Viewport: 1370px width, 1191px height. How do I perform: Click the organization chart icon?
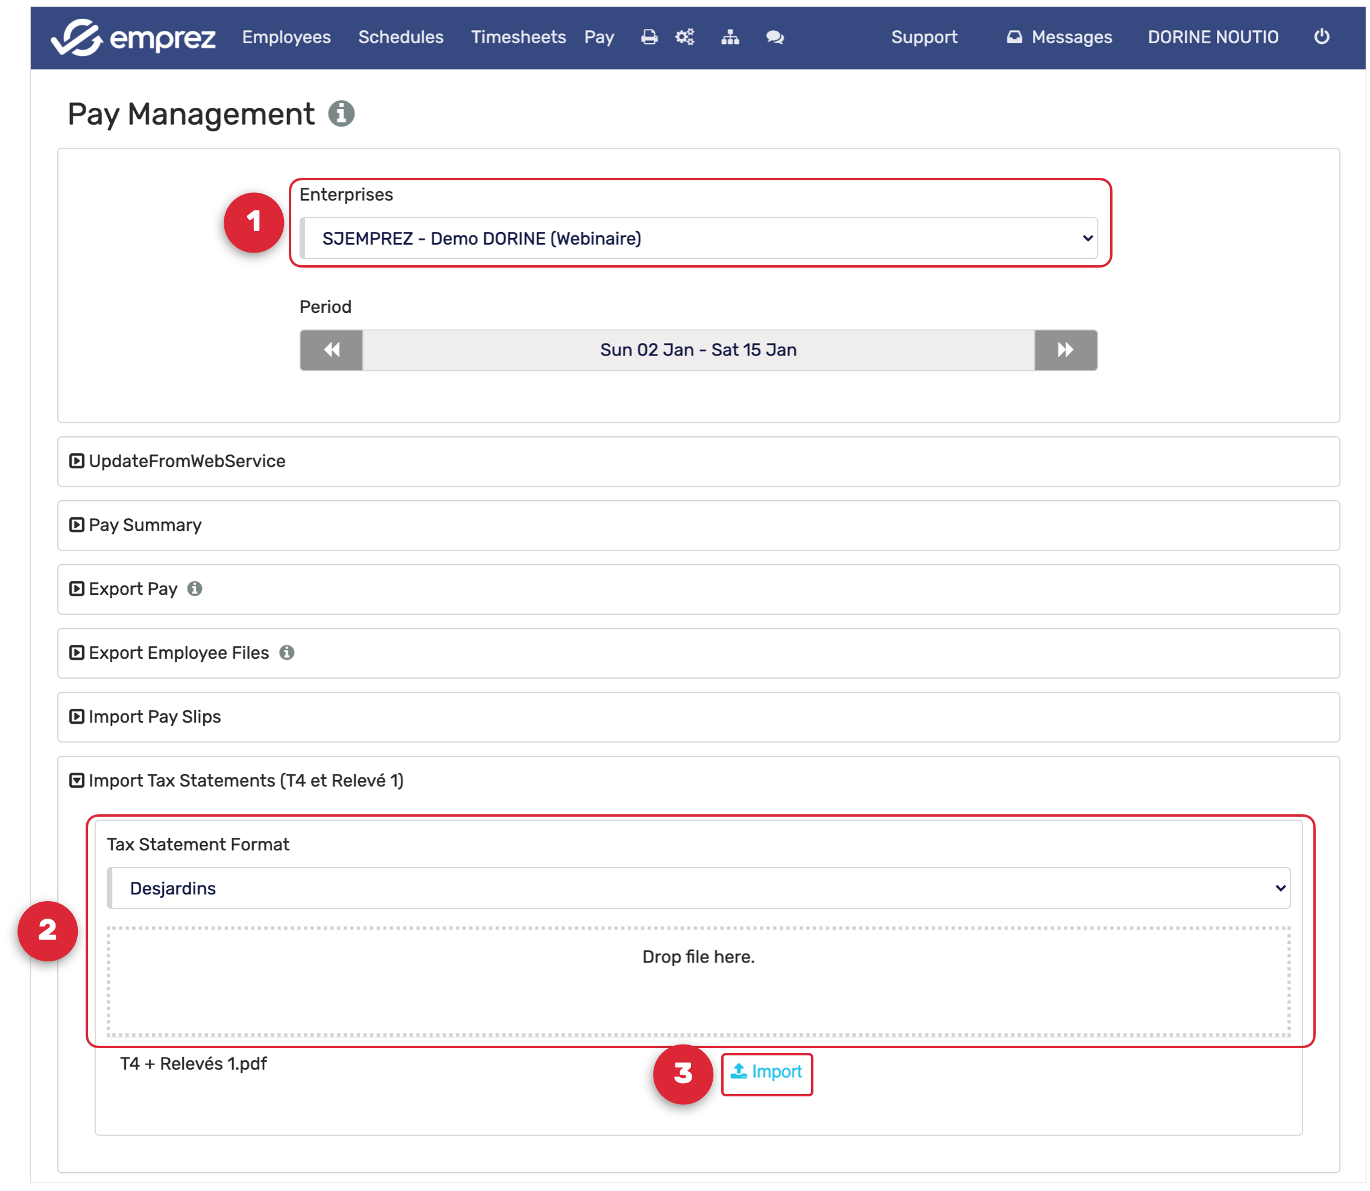(x=730, y=37)
